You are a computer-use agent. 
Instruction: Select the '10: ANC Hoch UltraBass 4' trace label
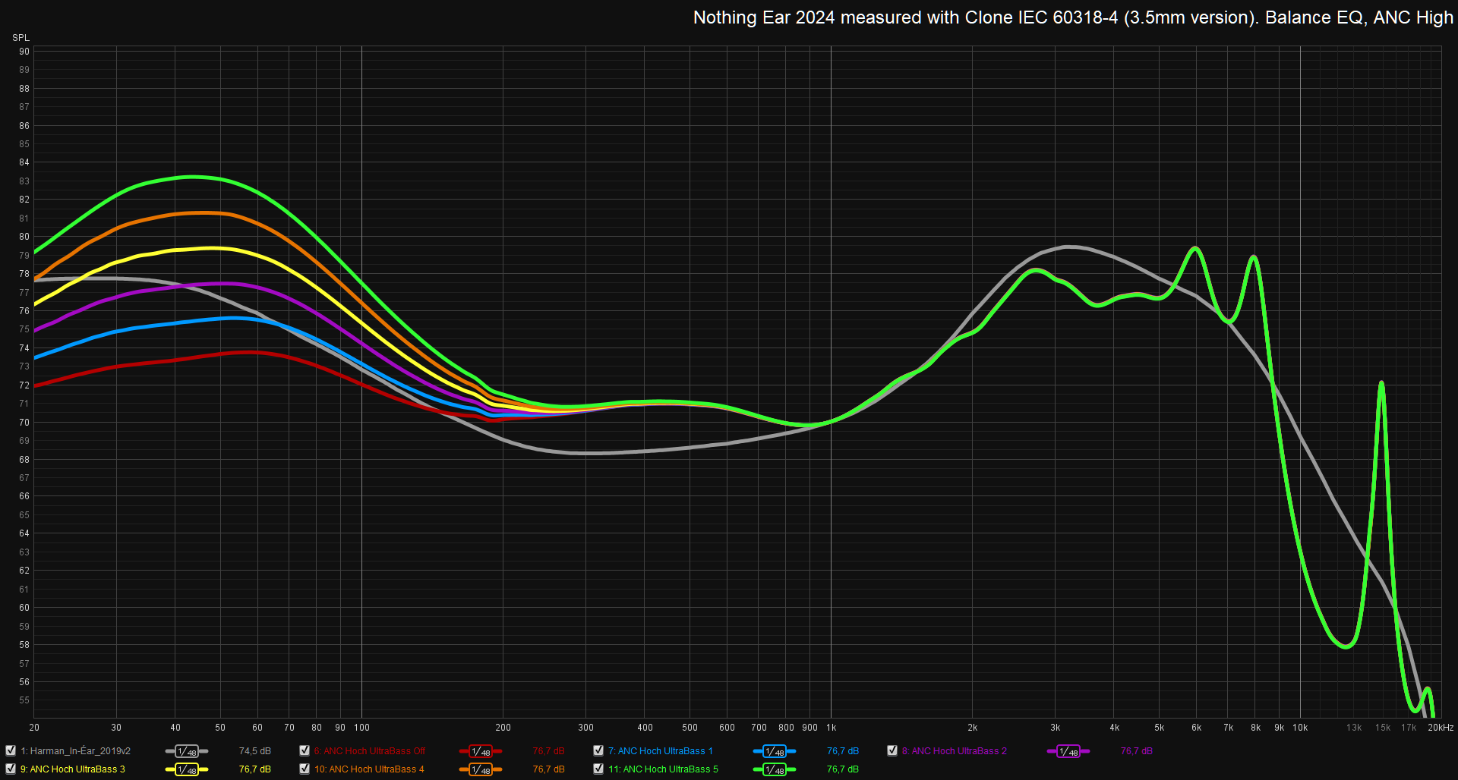click(369, 769)
